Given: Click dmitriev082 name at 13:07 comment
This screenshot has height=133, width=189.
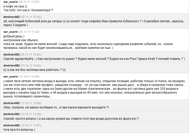Looking at the screenshot, I should click(11, 125).
